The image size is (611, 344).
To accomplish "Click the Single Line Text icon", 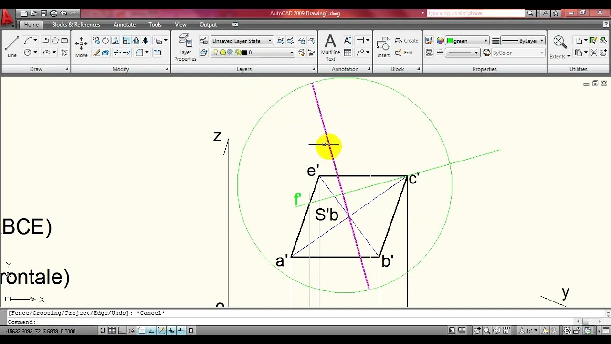I will 348,41.
